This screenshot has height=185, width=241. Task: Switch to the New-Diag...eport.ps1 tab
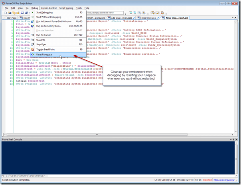point(177,18)
